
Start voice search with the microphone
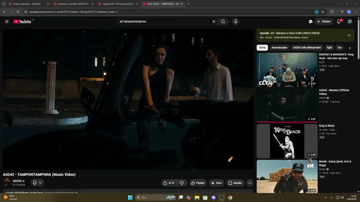point(236,22)
